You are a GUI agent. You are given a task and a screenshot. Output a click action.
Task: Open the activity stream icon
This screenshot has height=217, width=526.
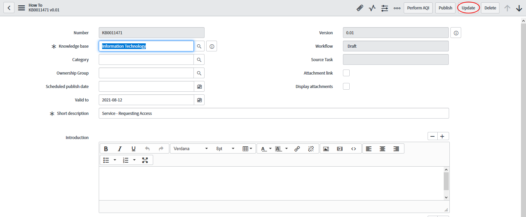click(x=372, y=8)
